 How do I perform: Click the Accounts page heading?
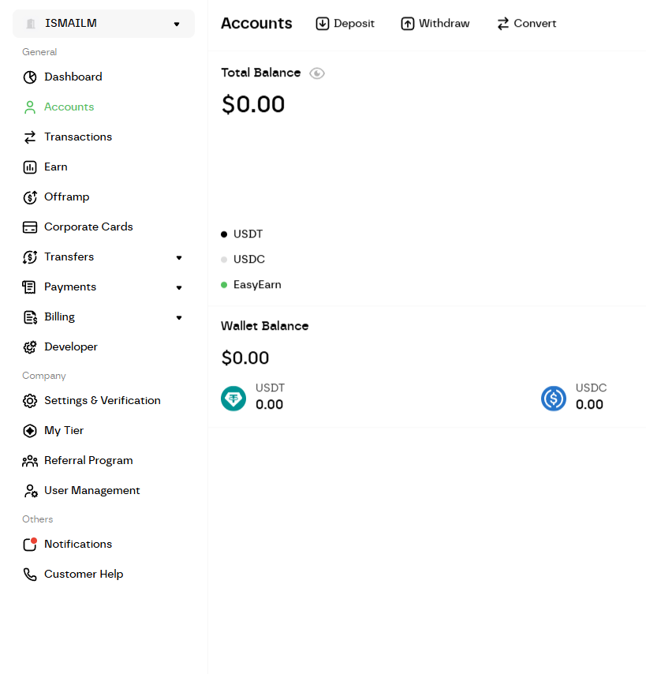256,24
